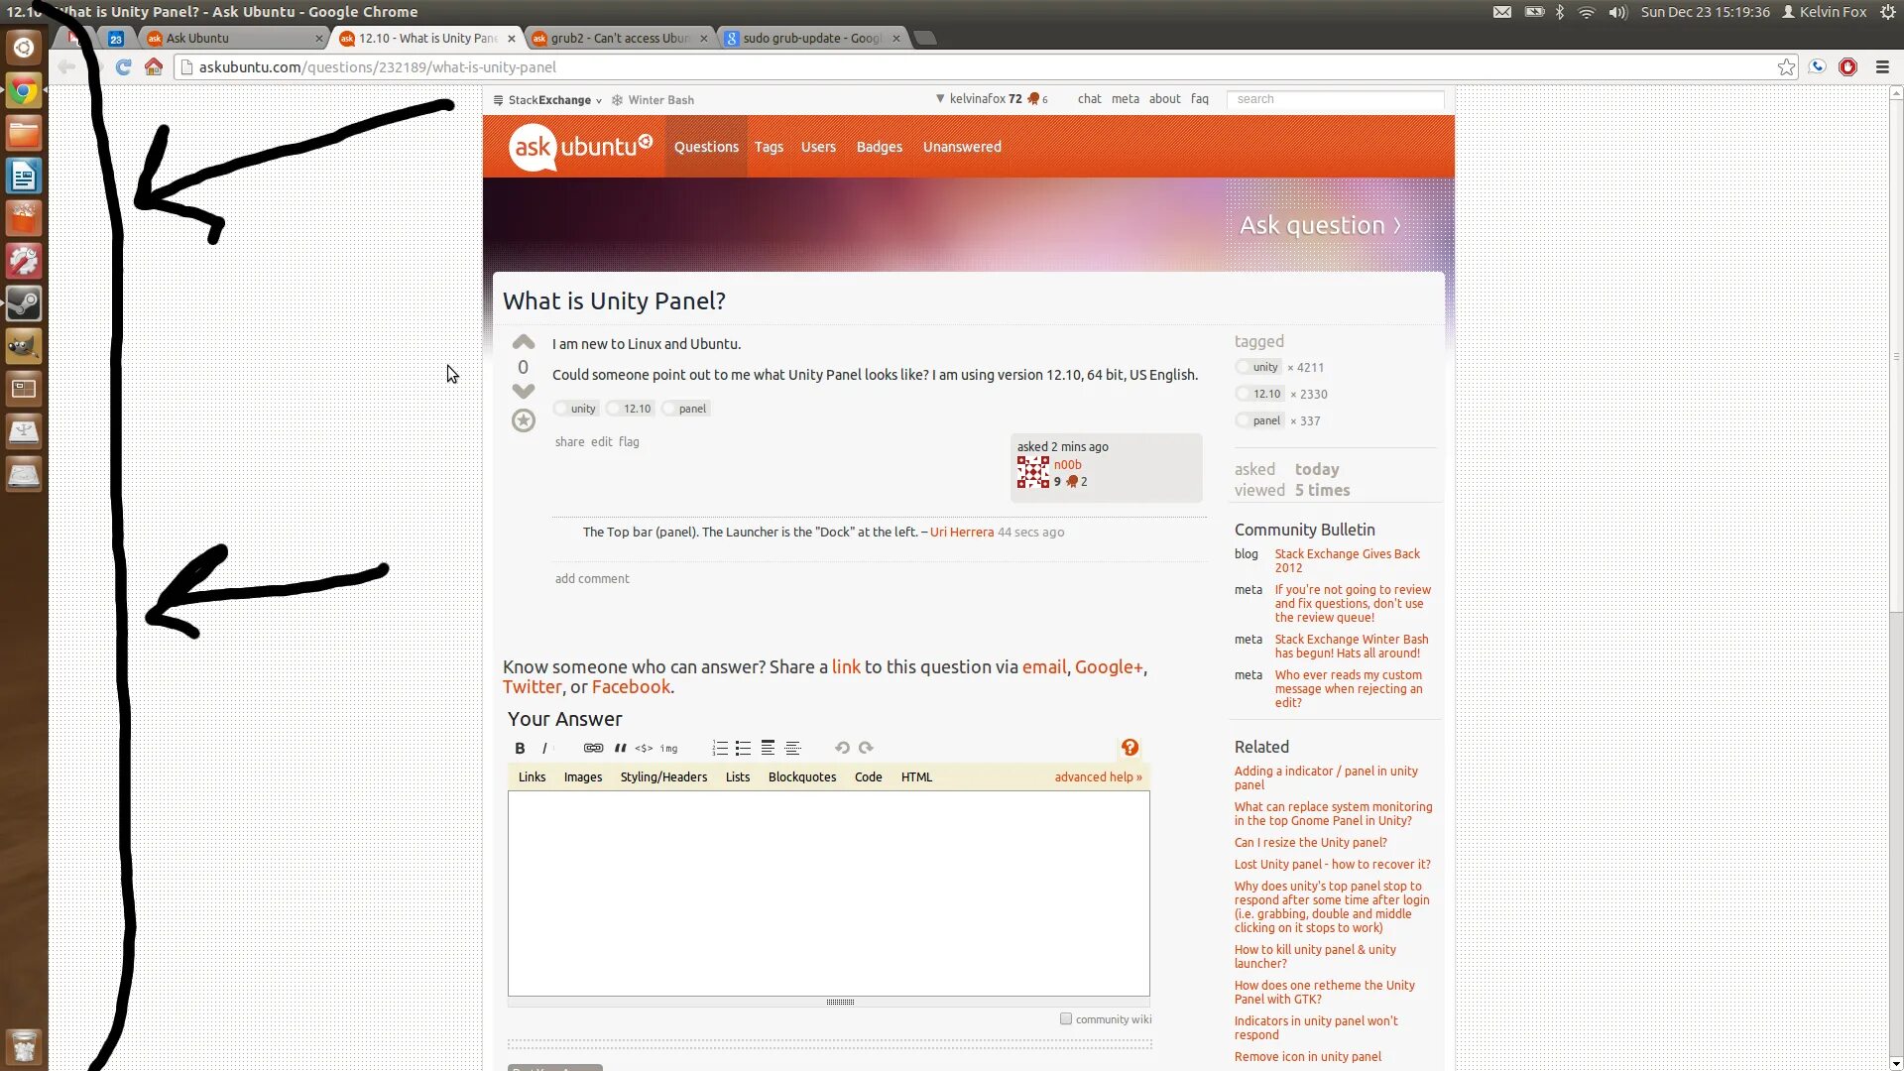Downvote the question with the down arrow

pos(524,391)
